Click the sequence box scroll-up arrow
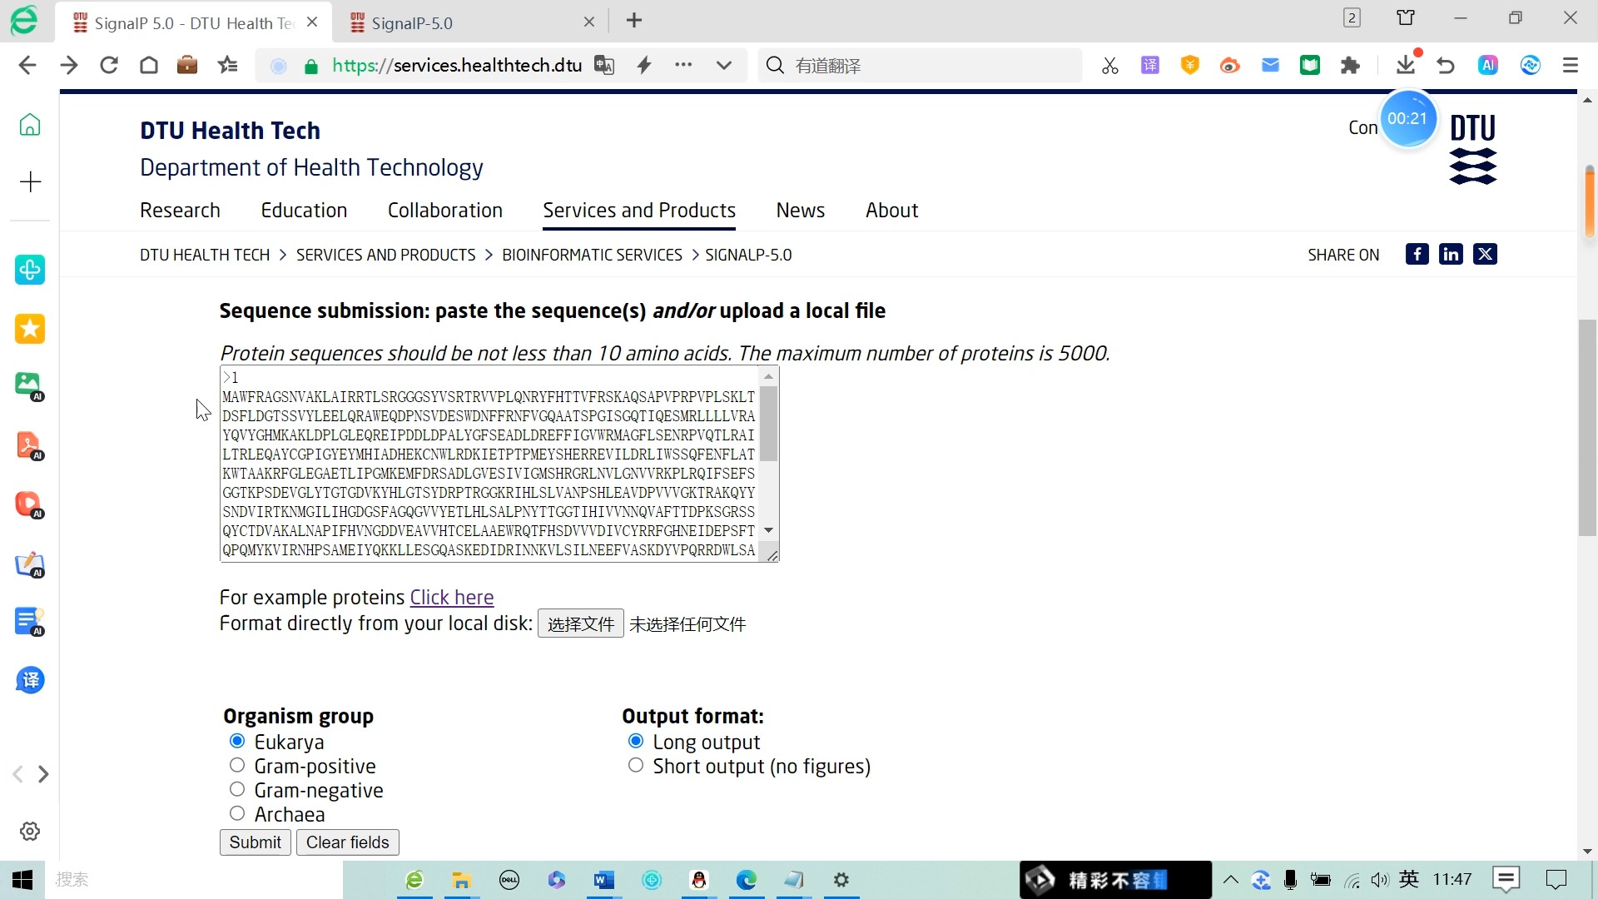 click(x=768, y=377)
